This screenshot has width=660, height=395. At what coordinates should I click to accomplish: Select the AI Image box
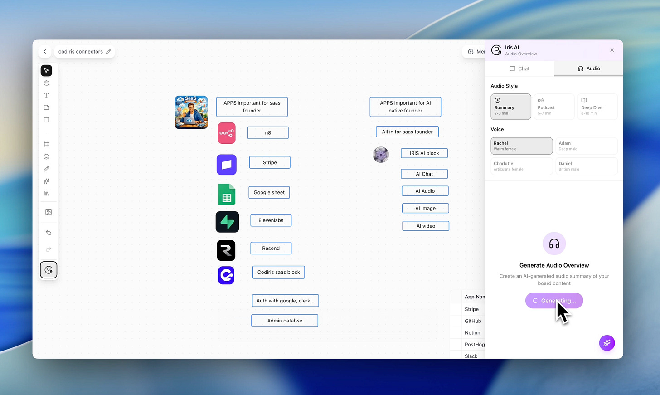(x=426, y=208)
